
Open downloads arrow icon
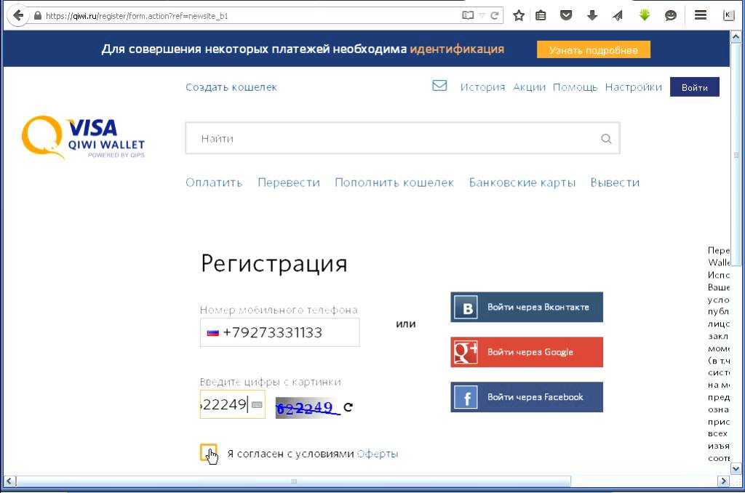coord(592,16)
